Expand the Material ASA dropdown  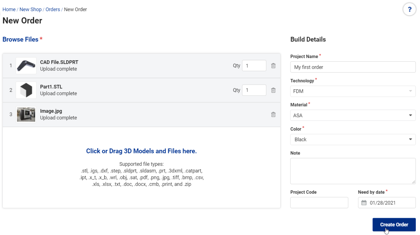[353, 115]
